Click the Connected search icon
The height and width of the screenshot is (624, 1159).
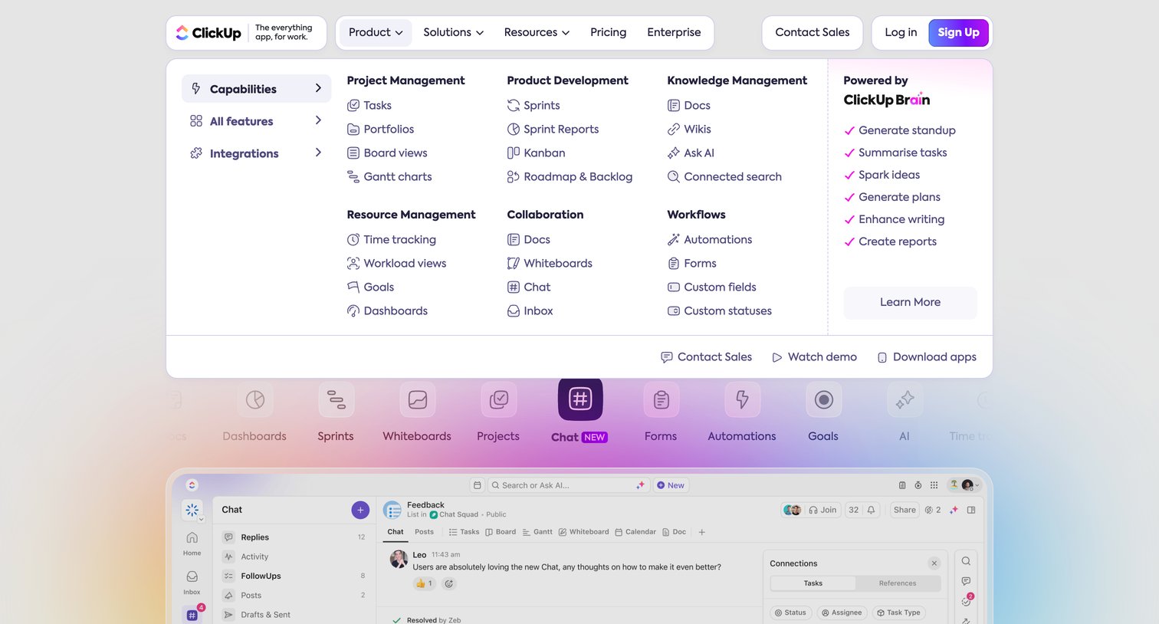coord(674,177)
